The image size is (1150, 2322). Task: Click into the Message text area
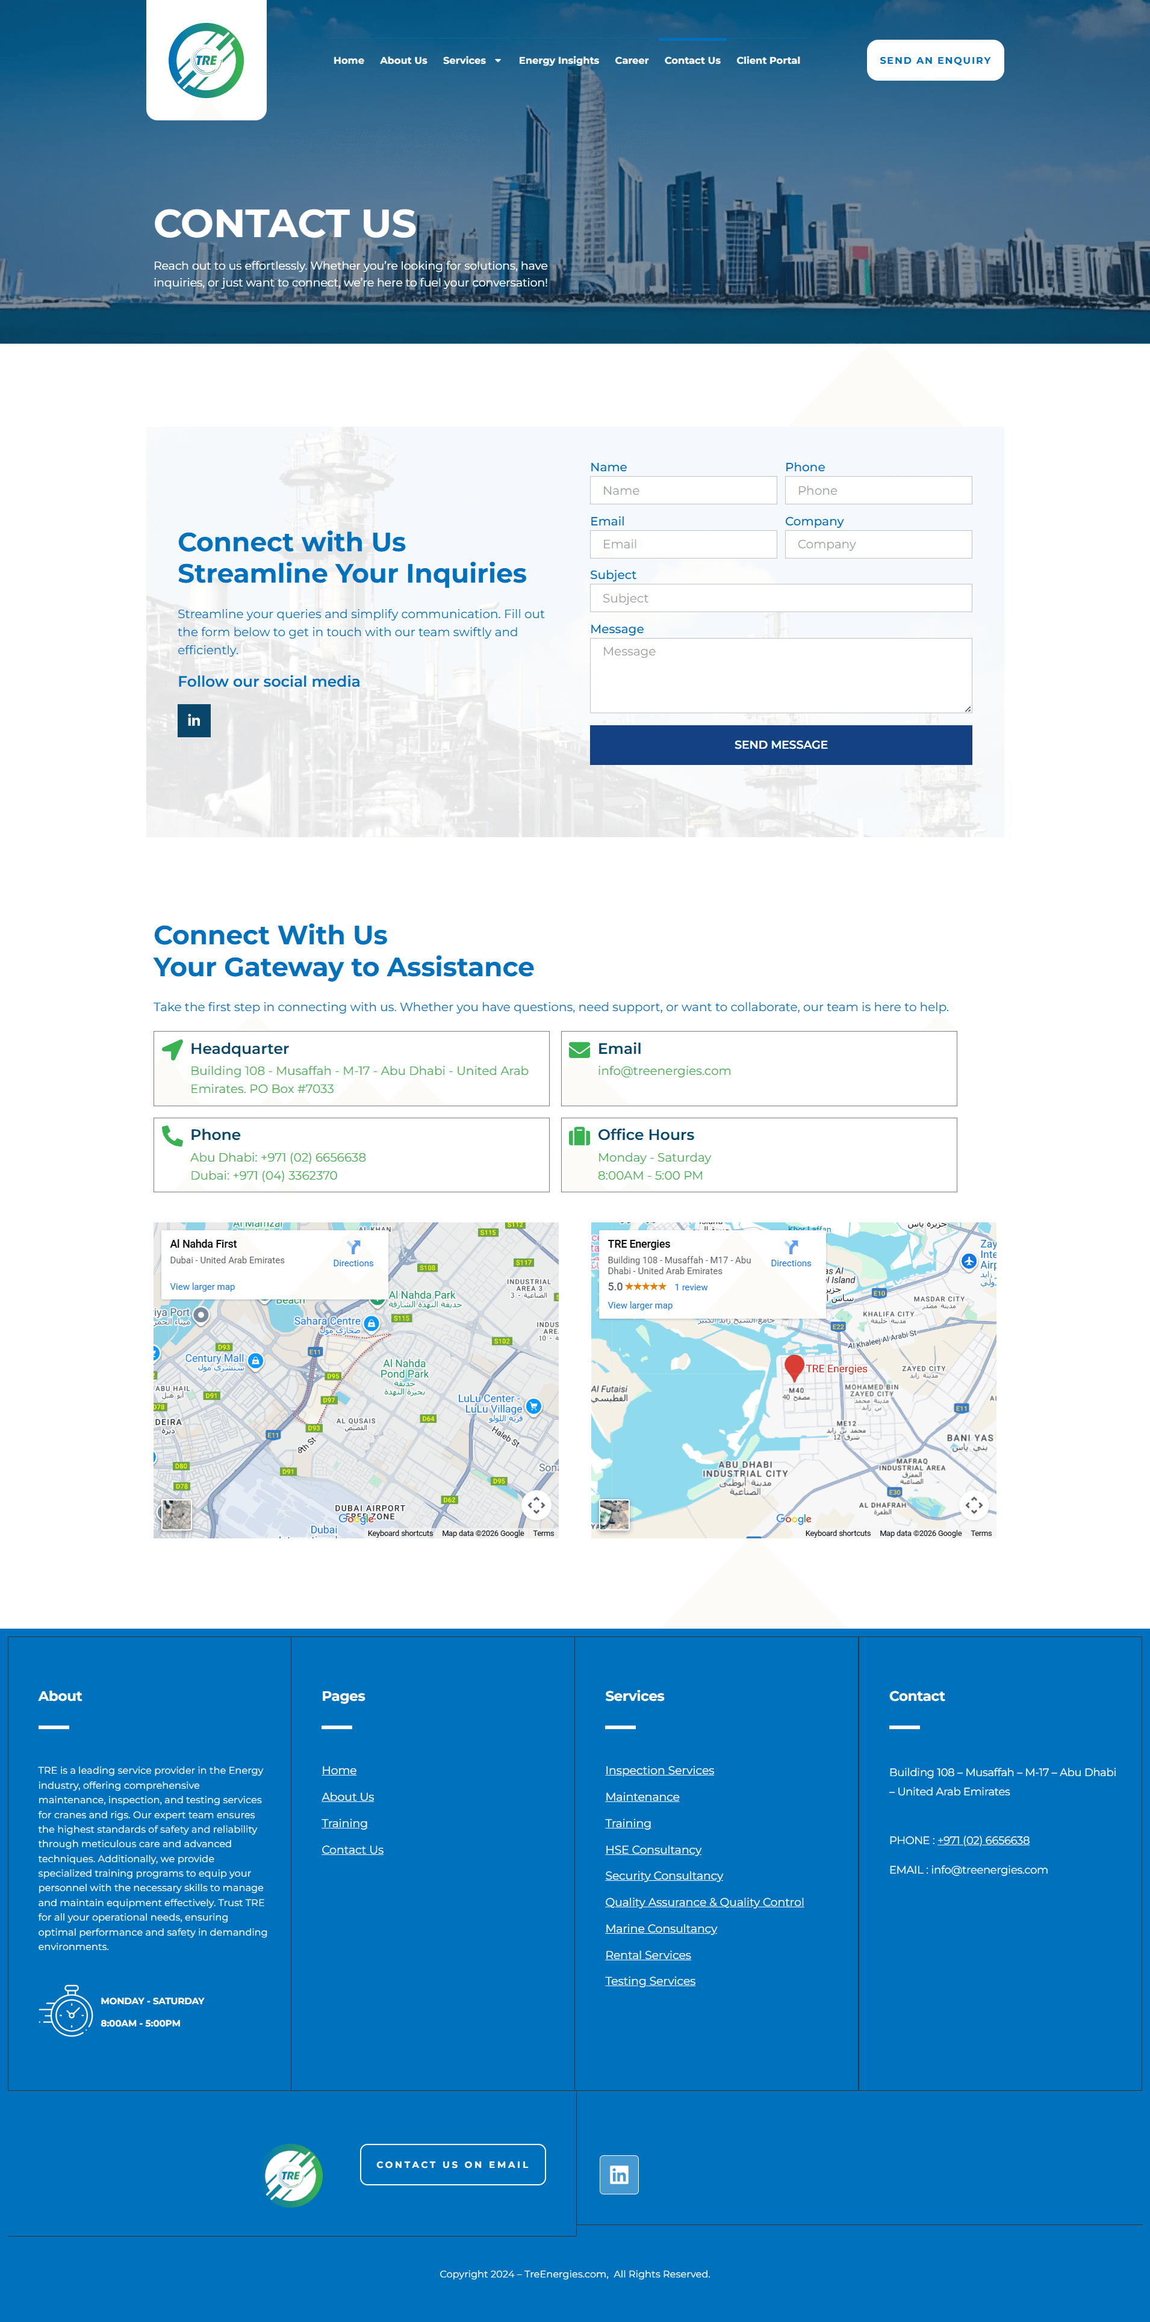coord(781,675)
